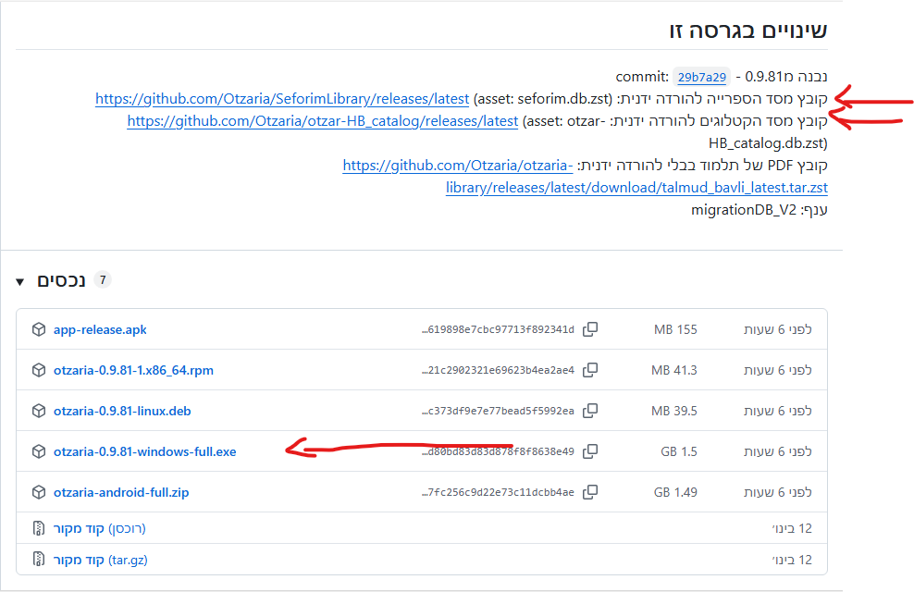Click the package icon beside app-release.apk

pos(39,329)
